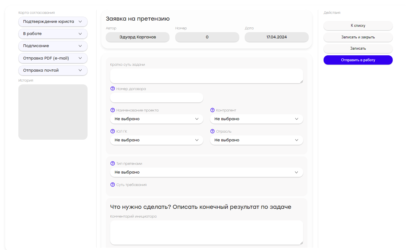This screenshot has width=406, height=250.
Task: Expand the В работе stage
Action: pos(53,34)
